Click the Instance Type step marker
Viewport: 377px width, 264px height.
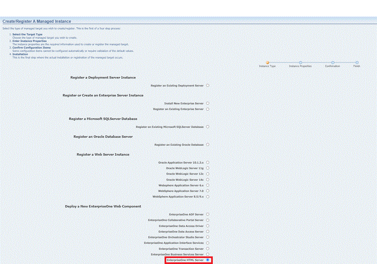click(268, 62)
